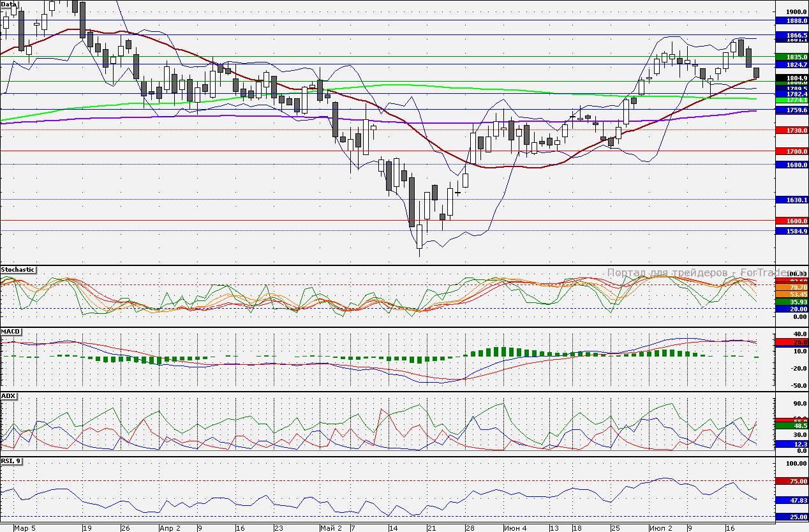The width and height of the screenshot is (809, 532).
Task: Select the MACD indicator panel label
Action: point(10,332)
